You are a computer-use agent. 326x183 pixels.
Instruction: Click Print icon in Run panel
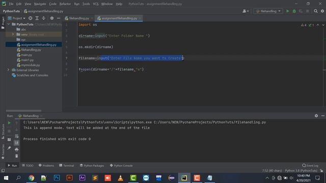click(x=17, y=149)
